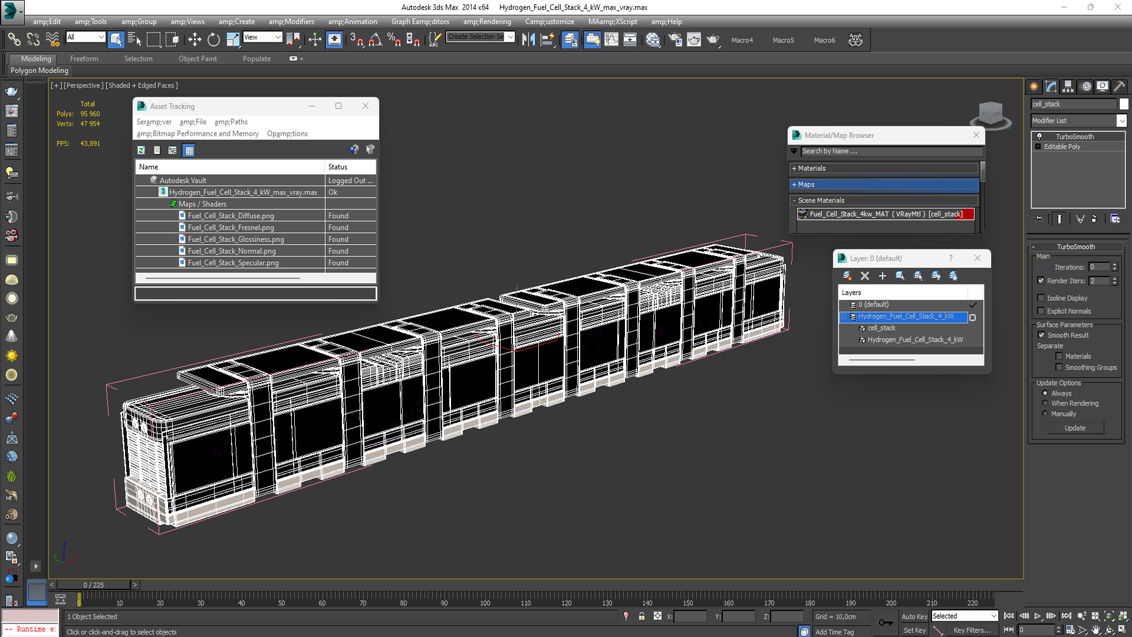This screenshot has height=637, width=1132.
Task: Open the Display command panel tab
Action: (x=1103, y=87)
